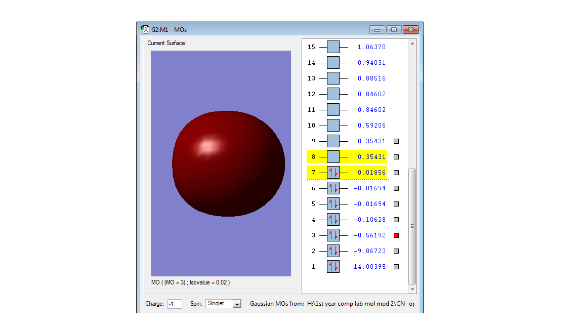
Task: Select the empty occupancy box of orbital 9
Action: tap(333, 141)
